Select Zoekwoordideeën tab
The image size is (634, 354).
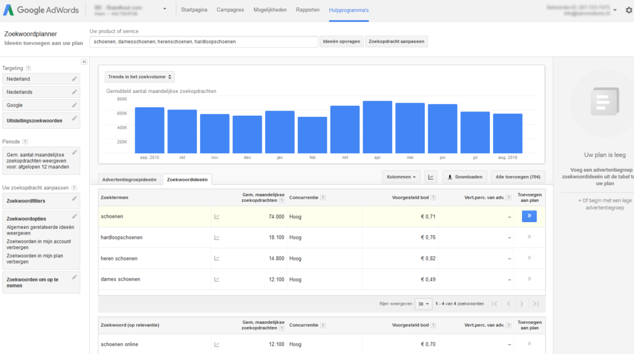pos(187,179)
